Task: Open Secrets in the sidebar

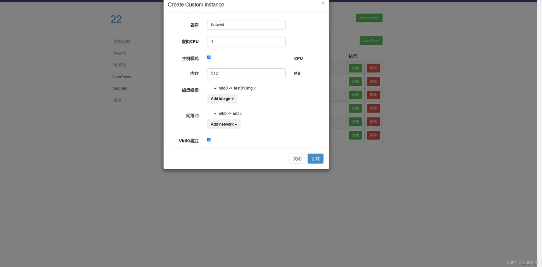Action: click(120, 88)
